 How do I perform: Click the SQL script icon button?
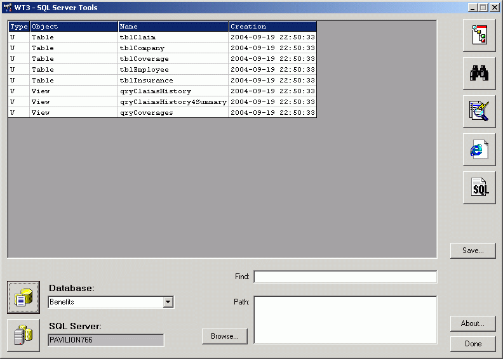(479, 188)
